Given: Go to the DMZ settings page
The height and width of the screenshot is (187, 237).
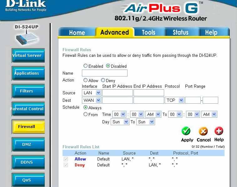Looking at the screenshot, I should (x=27, y=145).
